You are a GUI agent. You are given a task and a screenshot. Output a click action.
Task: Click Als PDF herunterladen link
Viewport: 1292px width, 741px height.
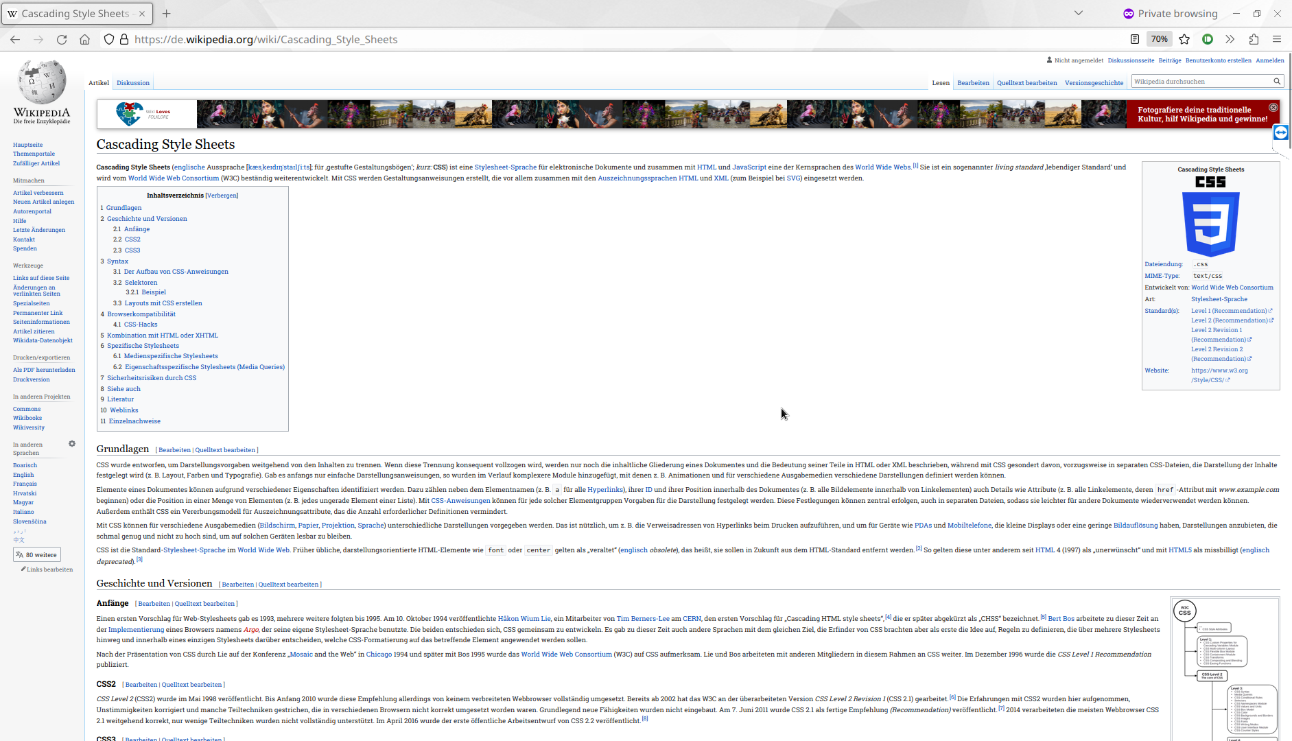click(44, 370)
